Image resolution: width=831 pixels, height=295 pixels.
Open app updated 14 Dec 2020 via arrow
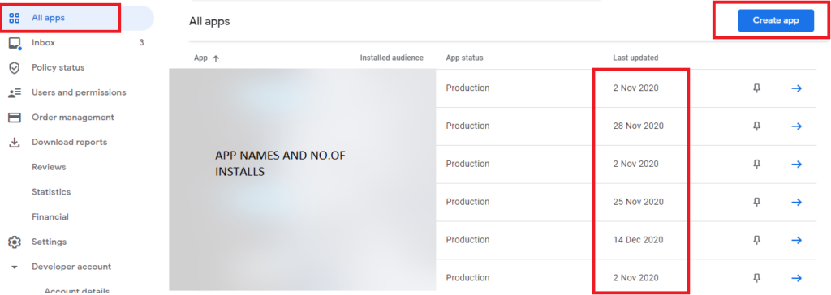[x=796, y=240]
